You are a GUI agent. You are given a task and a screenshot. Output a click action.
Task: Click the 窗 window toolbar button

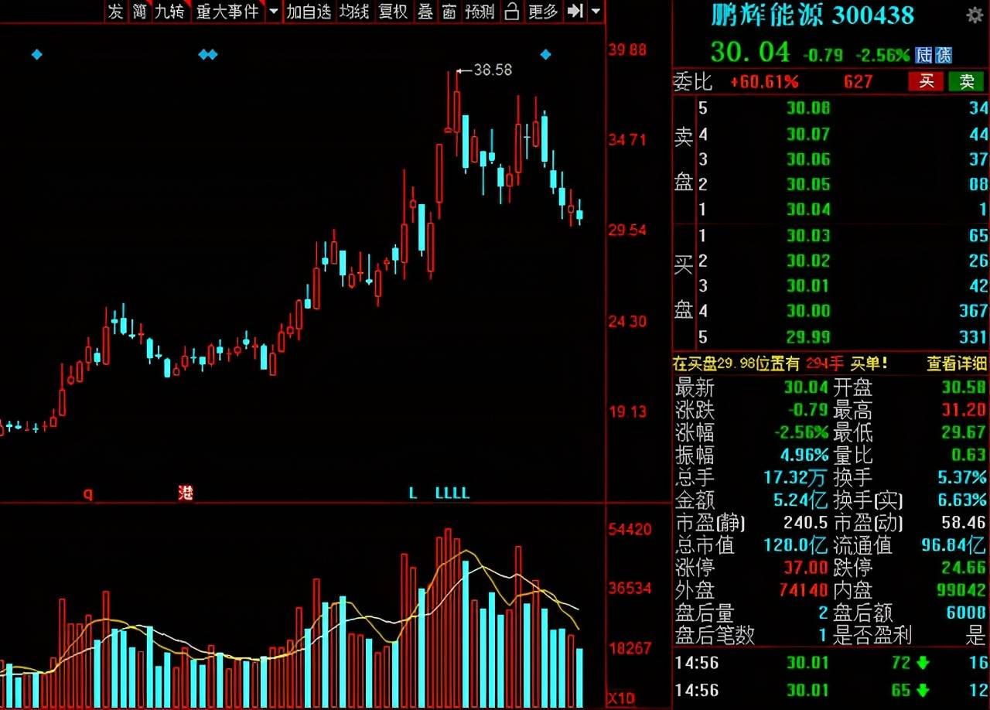pos(449,11)
